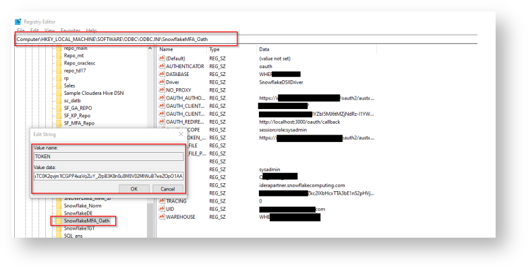528x270 pixels.
Task: Click the 'session:role:sysadmin' data value
Action: [283, 130]
